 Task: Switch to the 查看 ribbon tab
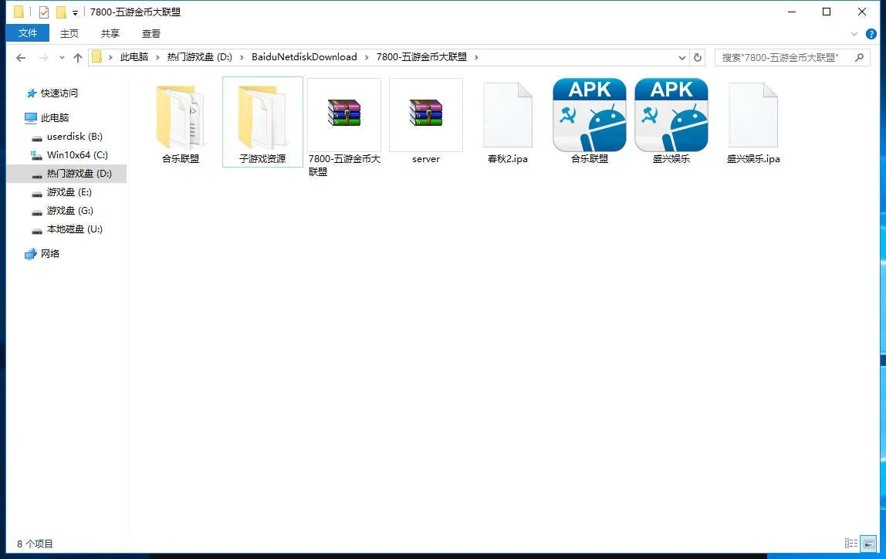tap(151, 33)
